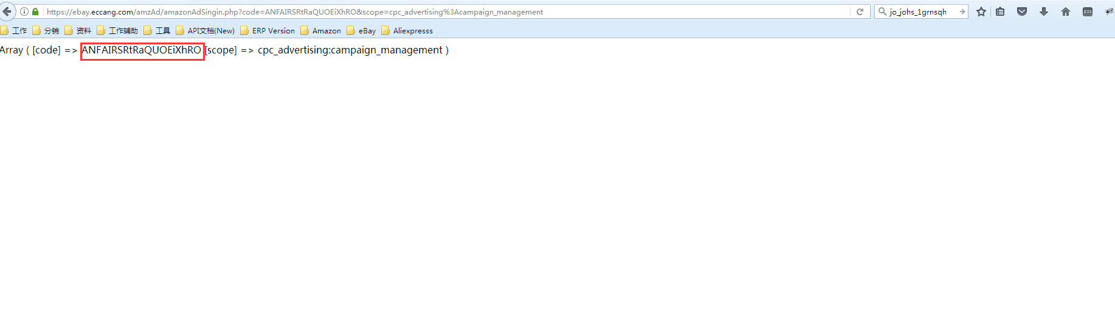Bookmark this page with the star icon
This screenshot has height=334, width=1115.
tap(981, 12)
